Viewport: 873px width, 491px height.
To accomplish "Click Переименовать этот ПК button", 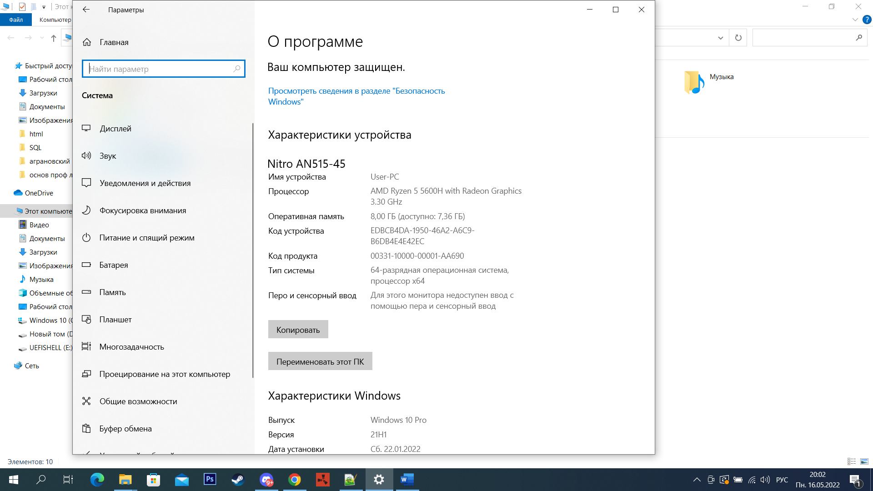I will (320, 361).
